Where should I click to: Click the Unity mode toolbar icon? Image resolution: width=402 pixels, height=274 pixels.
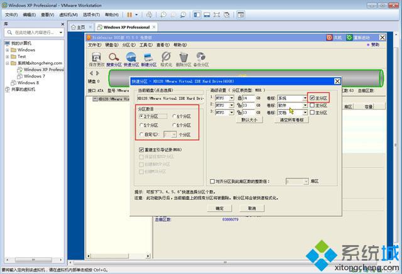pos(227,15)
